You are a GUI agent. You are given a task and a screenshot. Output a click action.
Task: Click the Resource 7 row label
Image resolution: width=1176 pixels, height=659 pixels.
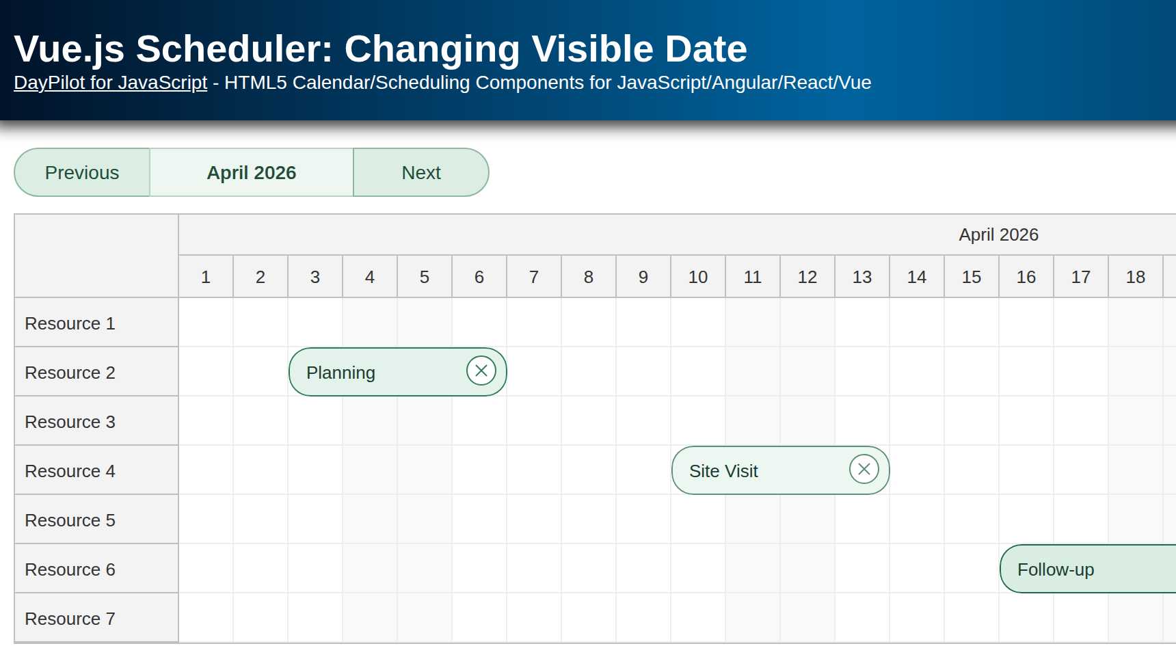68,618
